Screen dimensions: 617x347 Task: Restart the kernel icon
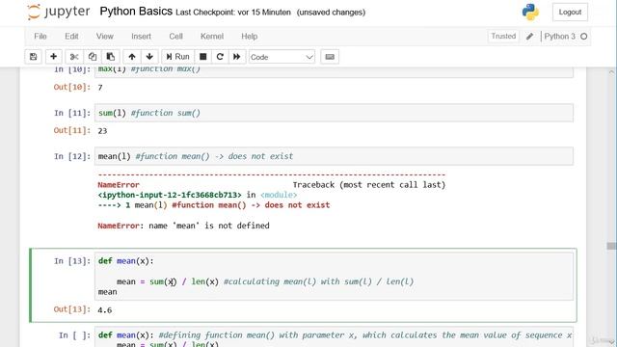tap(220, 57)
